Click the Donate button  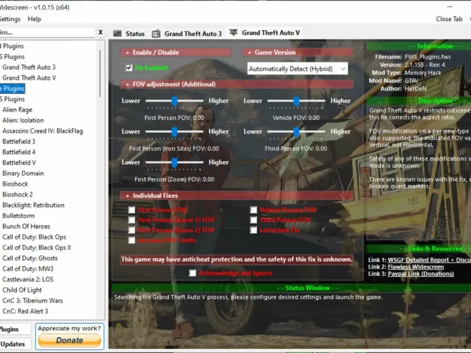69,340
